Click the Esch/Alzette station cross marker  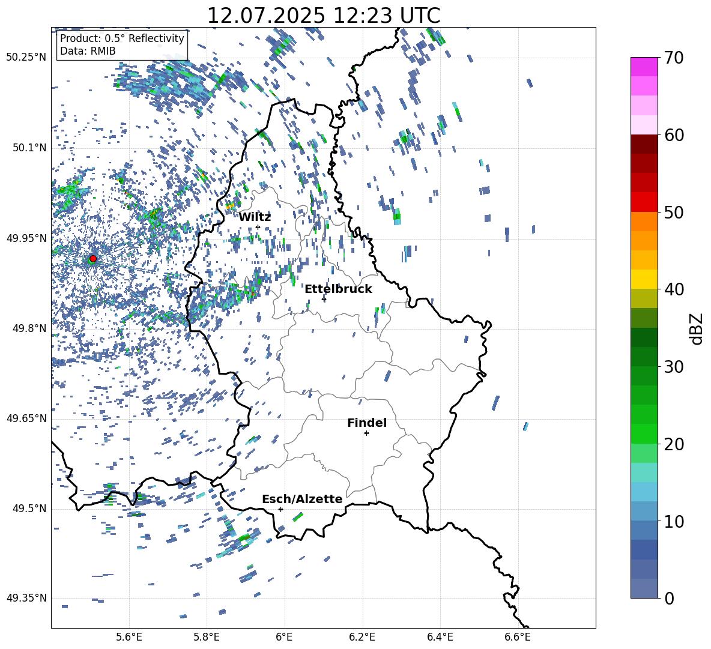[x=280, y=509]
